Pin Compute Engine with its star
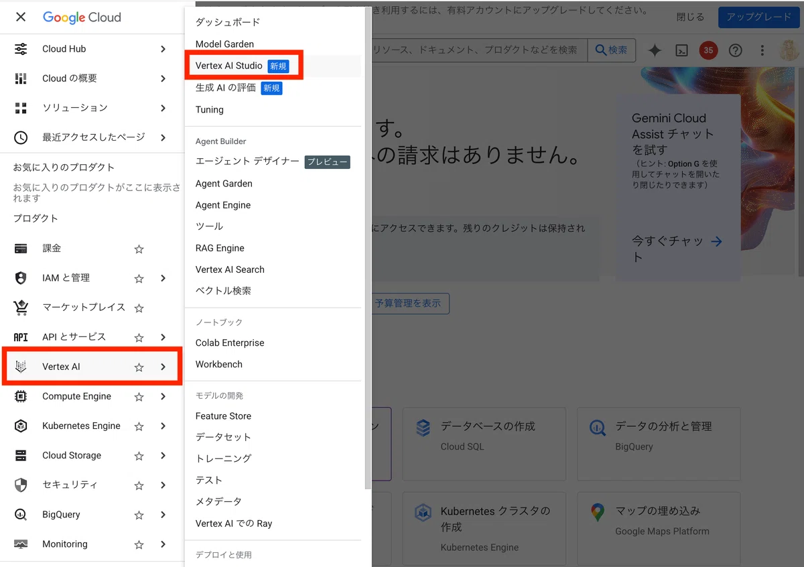 point(139,396)
